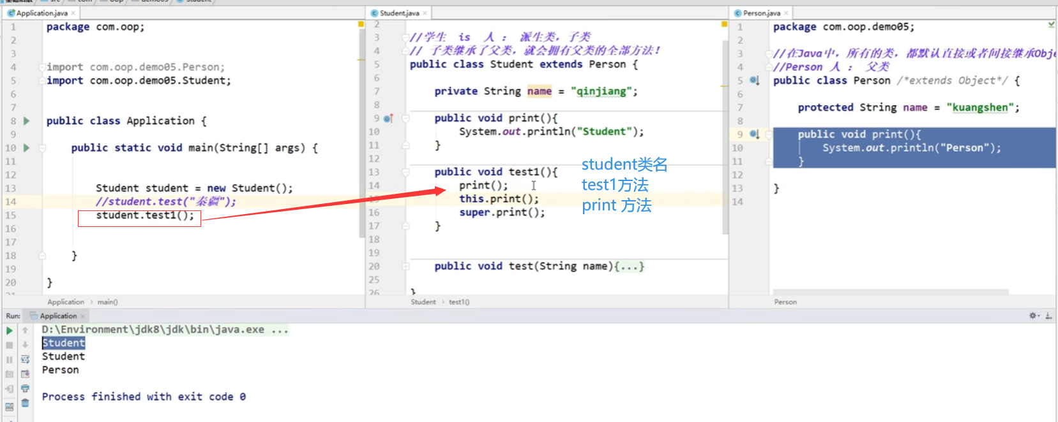Click test1() breadcrumb under middle editor

click(459, 302)
